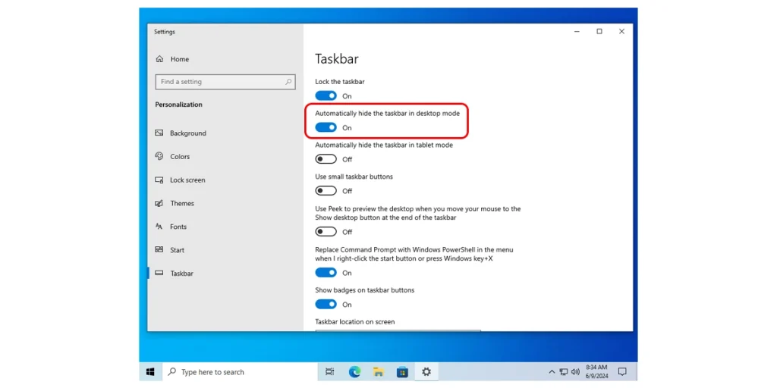Select Taskbar in the sidebar

click(x=175, y=273)
